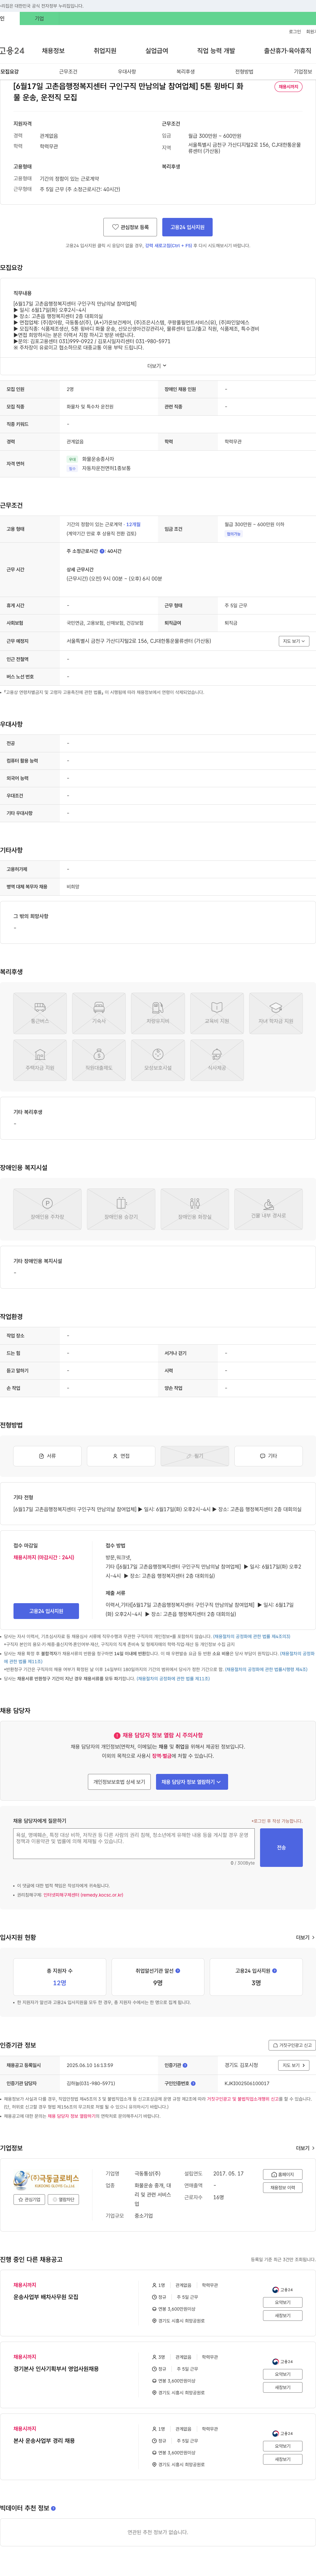Click 새창보기 for 운송사업부 배차사무원 posting
Viewport: 316px width, 2576px height.
[x=283, y=2315]
